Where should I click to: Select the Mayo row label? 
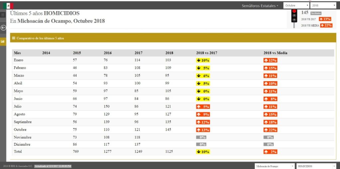click(x=19, y=91)
